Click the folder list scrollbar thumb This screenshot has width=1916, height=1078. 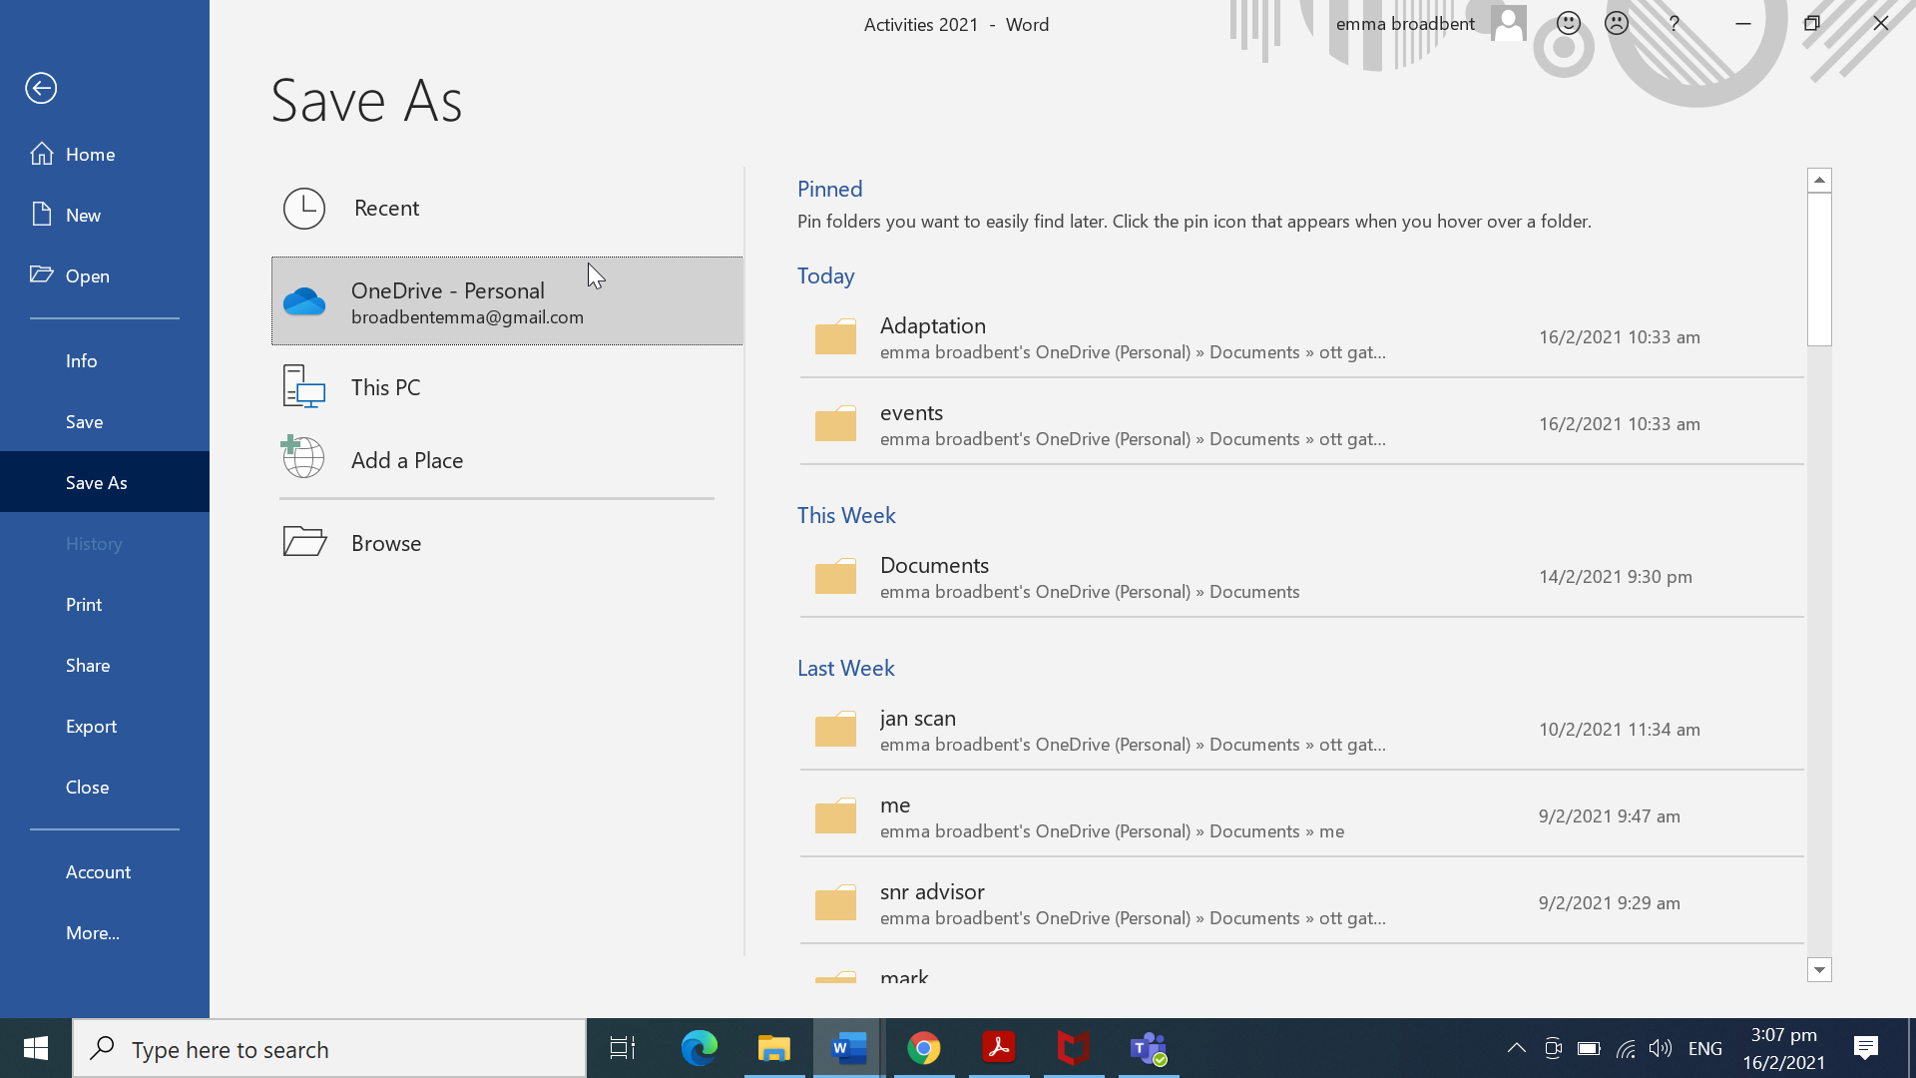[1819, 269]
